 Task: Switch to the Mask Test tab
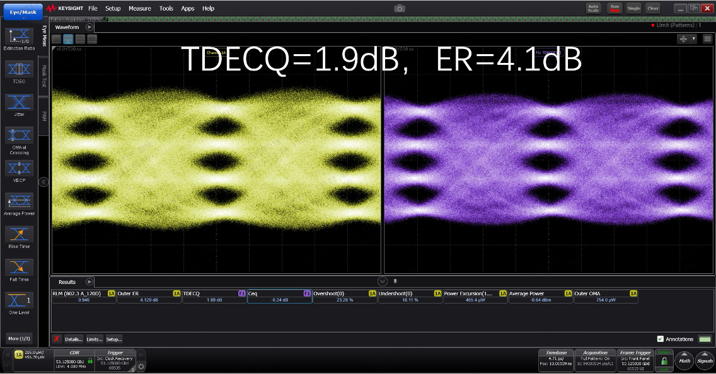pyautogui.click(x=44, y=76)
